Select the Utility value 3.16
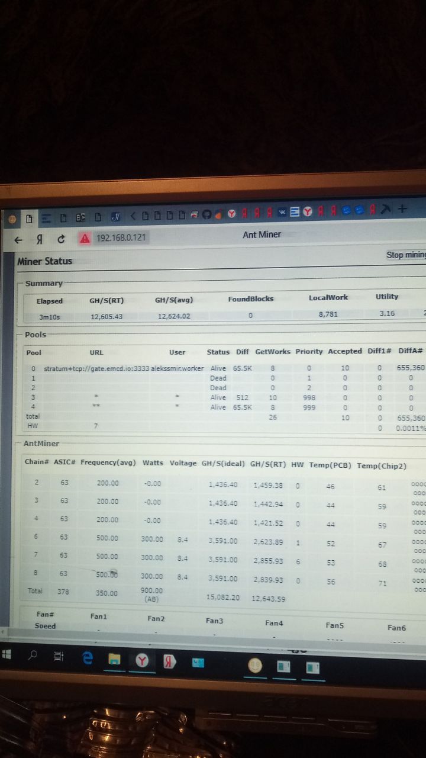Screen dimensions: 426x758 pyautogui.click(x=387, y=313)
